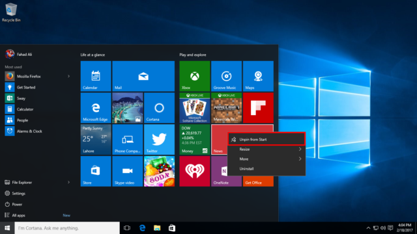Screen dimensions: 417x234
Task: Open the Money DOW tile
Action: 195,140
